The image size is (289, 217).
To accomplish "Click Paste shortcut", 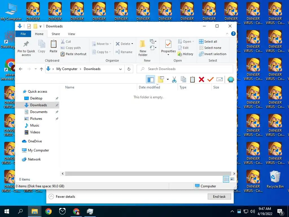I will point(74,54).
